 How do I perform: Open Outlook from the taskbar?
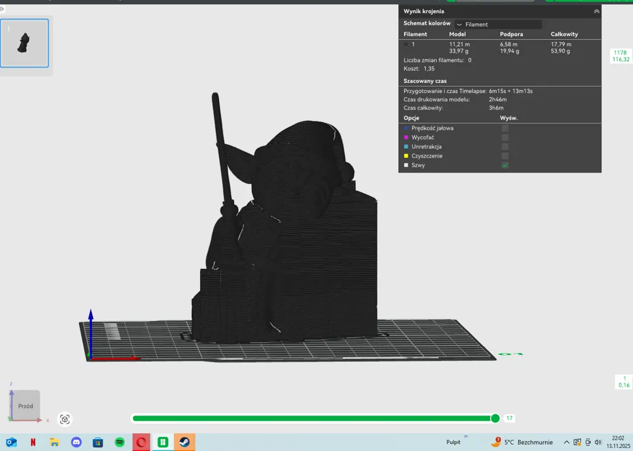[11, 443]
